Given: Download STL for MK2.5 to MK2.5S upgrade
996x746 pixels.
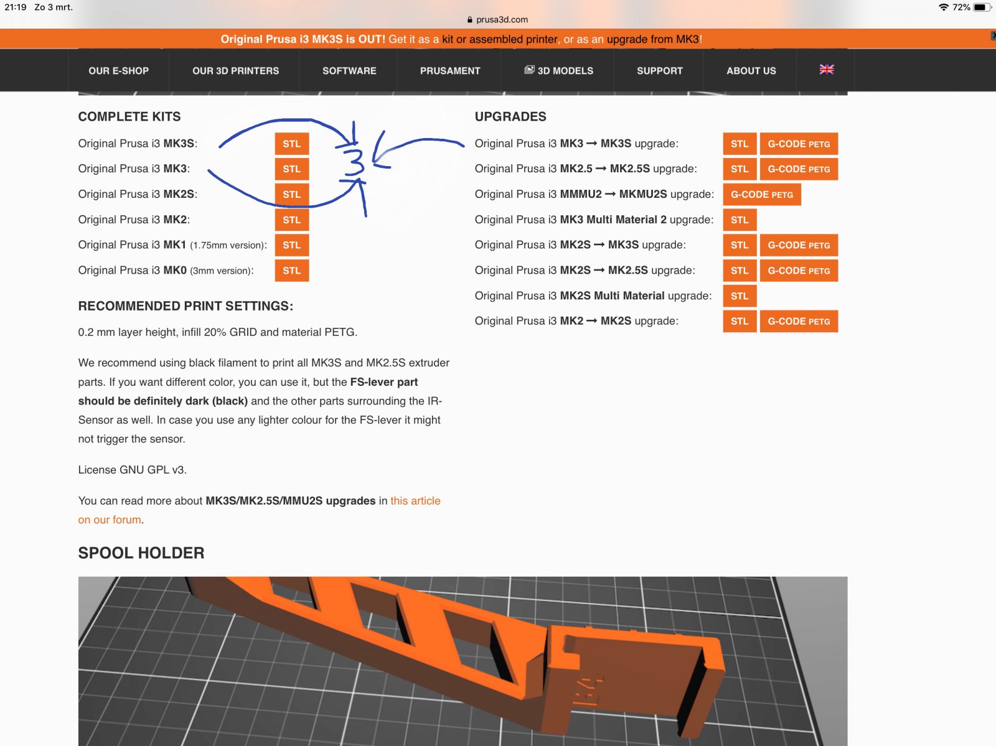Looking at the screenshot, I should click(740, 169).
